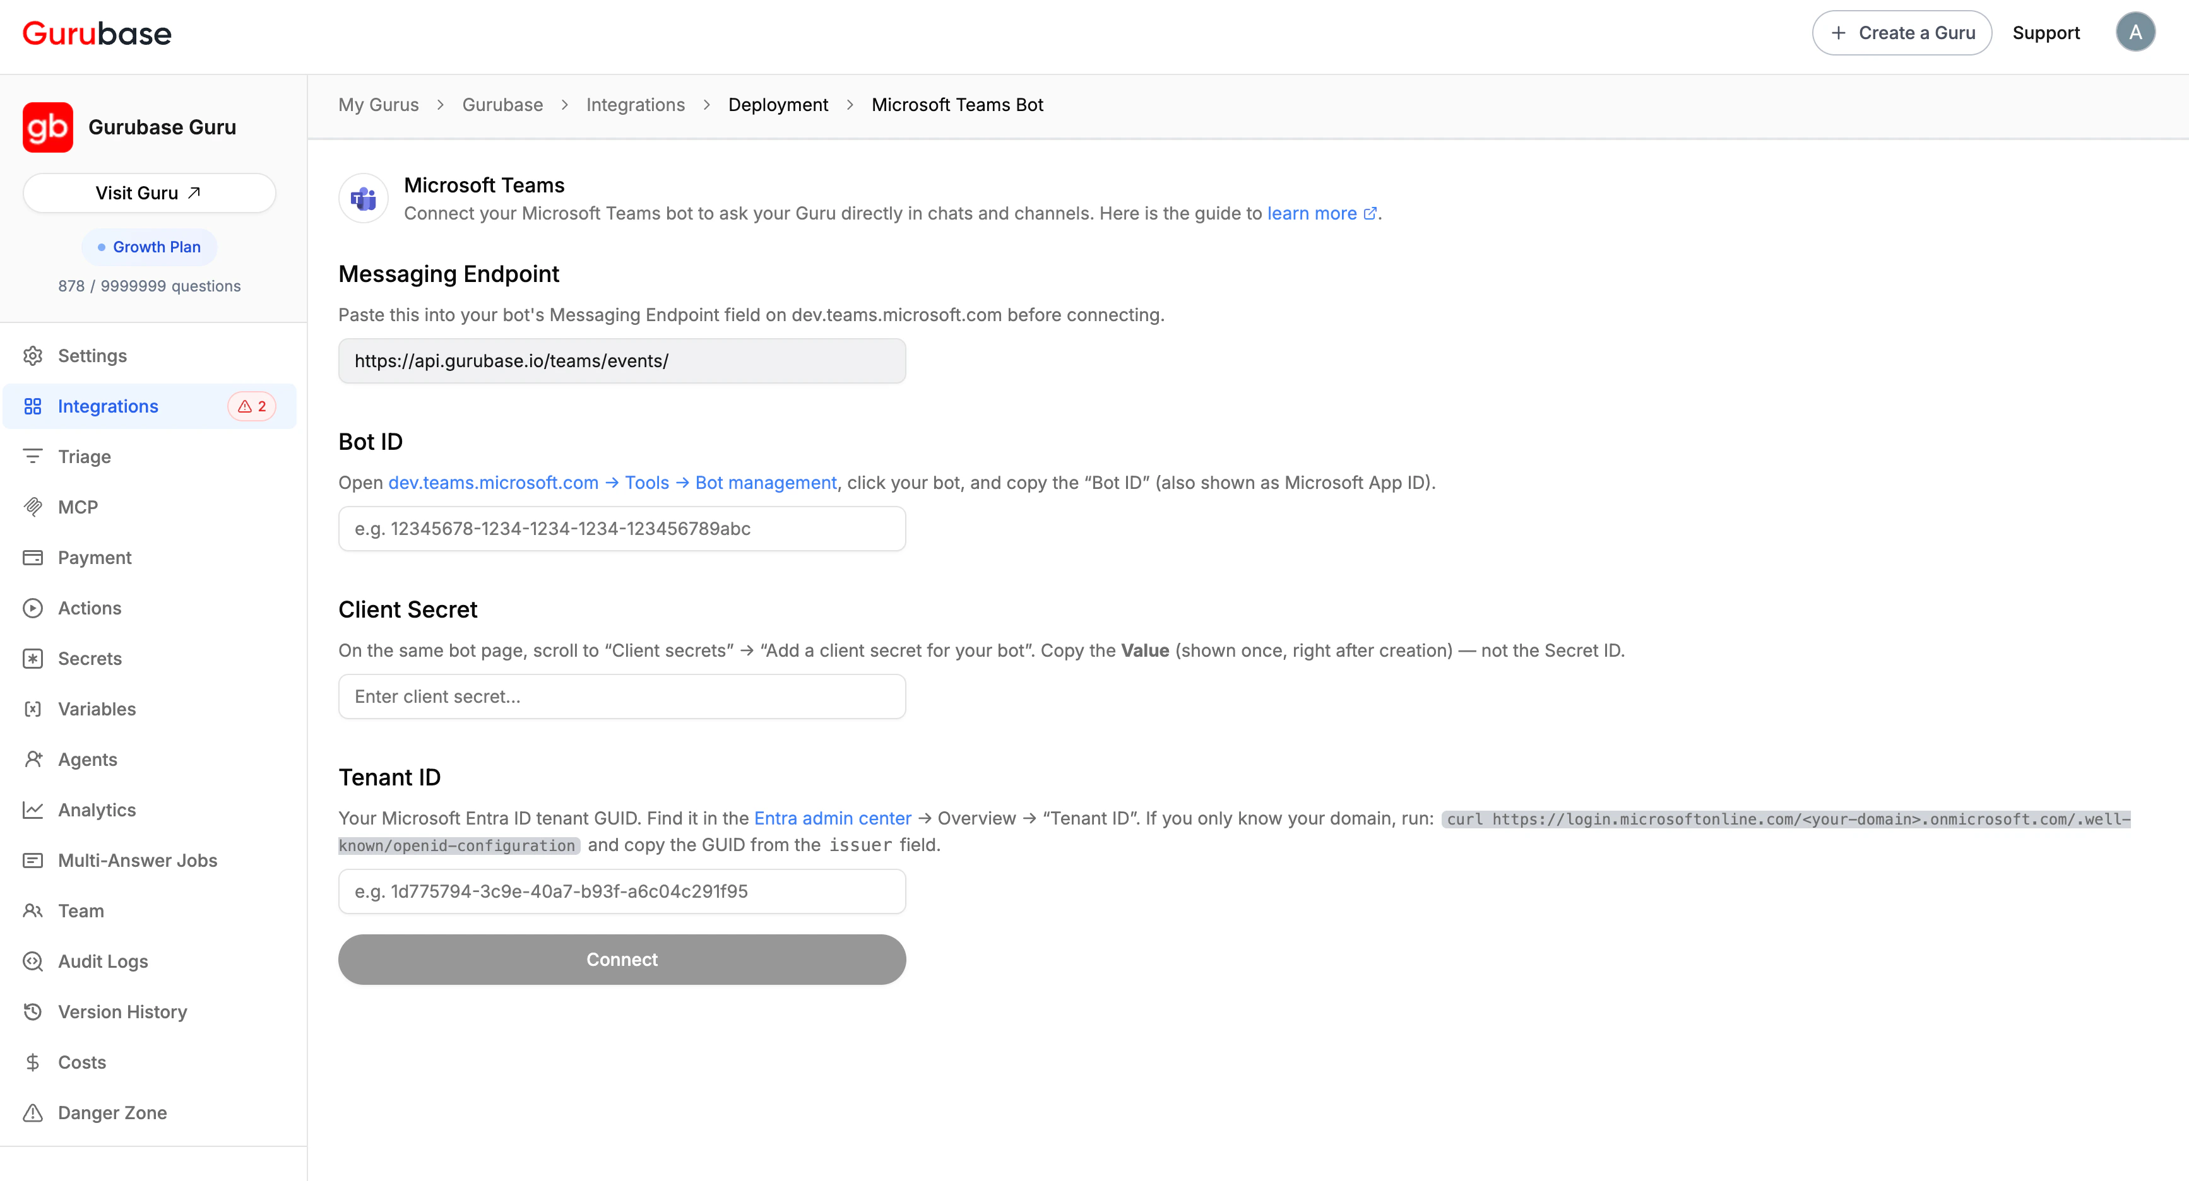Go to Gurubase breadcrumb
2189x1181 pixels.
(502, 105)
